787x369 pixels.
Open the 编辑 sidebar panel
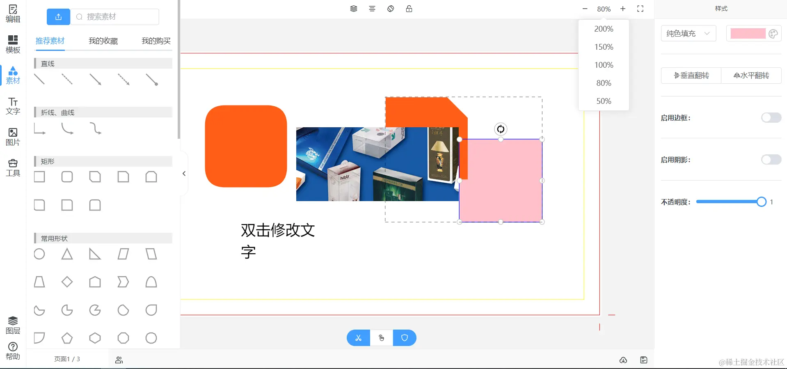click(x=13, y=14)
